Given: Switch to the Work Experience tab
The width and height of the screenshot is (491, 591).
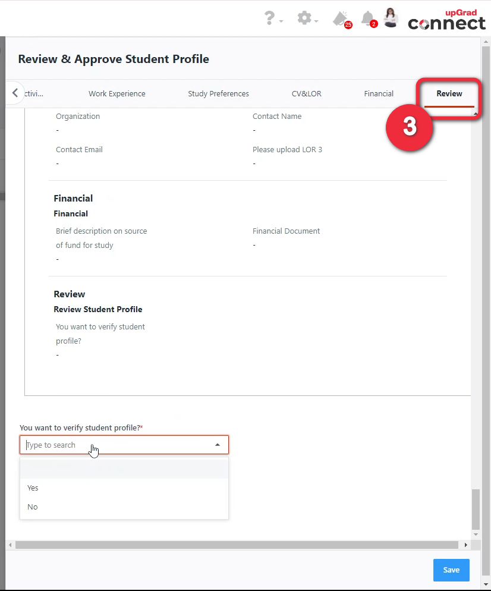Looking at the screenshot, I should [x=117, y=94].
